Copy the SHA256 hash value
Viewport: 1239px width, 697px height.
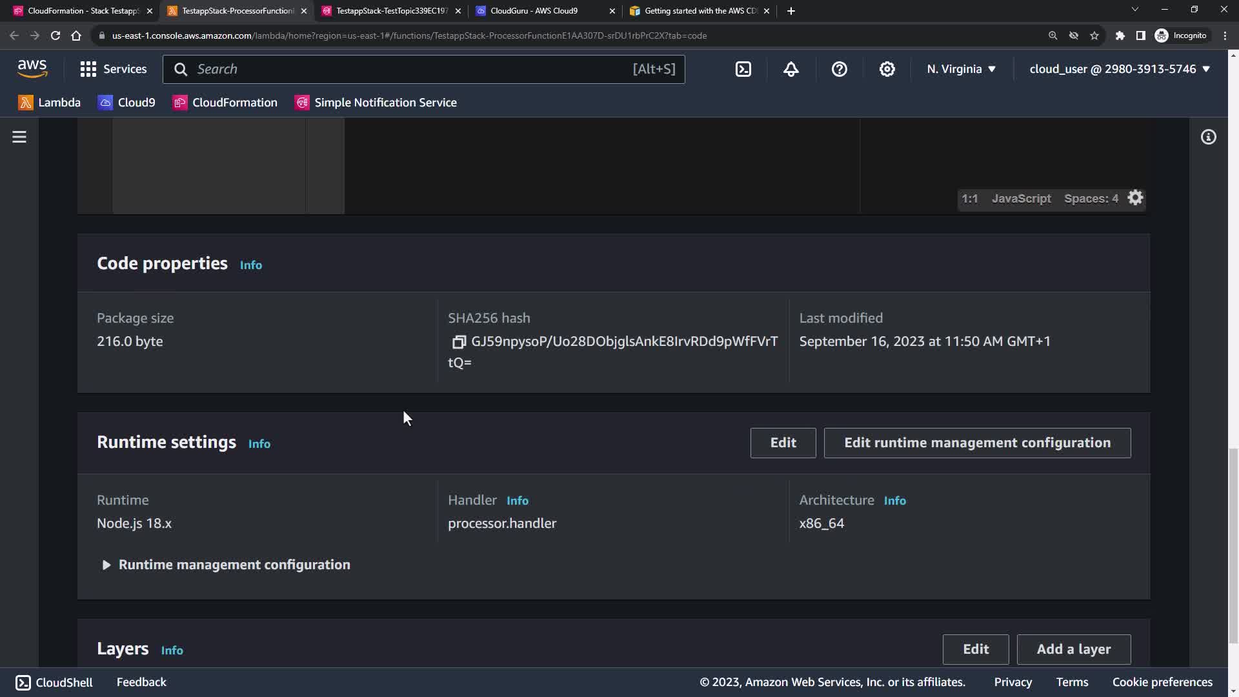(x=459, y=341)
